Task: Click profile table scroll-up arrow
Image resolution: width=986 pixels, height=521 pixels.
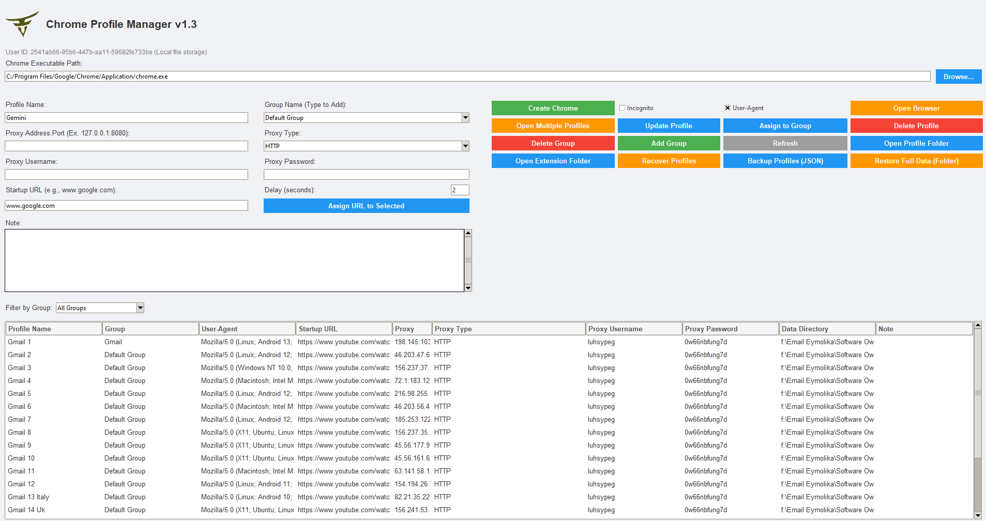Action: click(978, 326)
